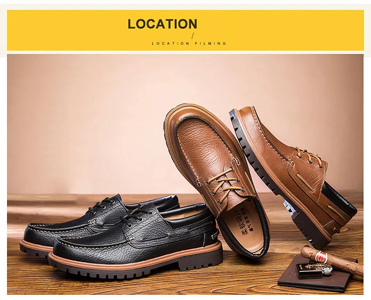
Task: Select the LOCATION FILMING subtitle text
Action: click(x=189, y=43)
